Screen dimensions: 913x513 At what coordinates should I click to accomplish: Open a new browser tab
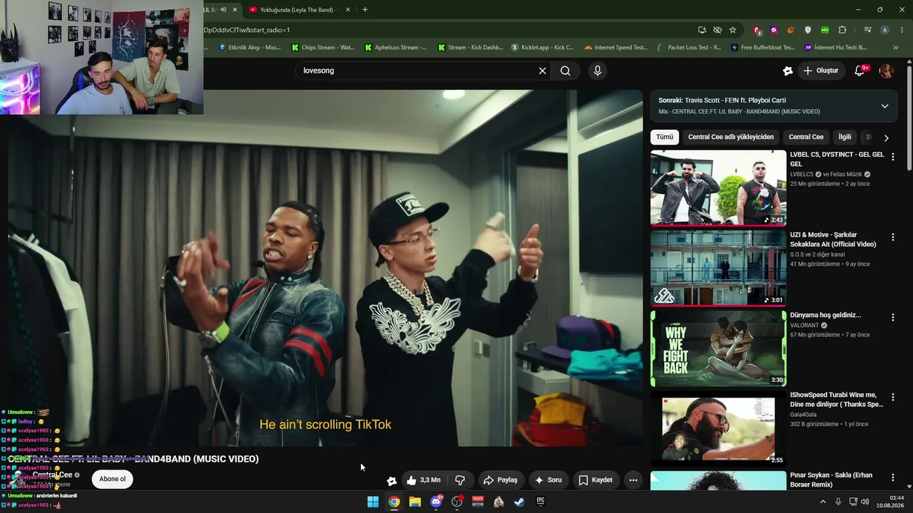(365, 9)
